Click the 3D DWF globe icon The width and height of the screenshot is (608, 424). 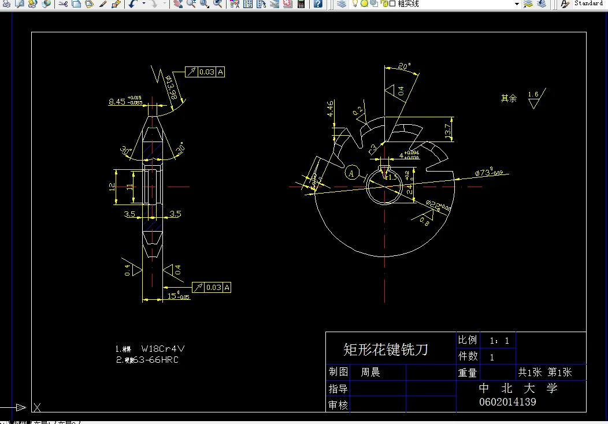46,4
